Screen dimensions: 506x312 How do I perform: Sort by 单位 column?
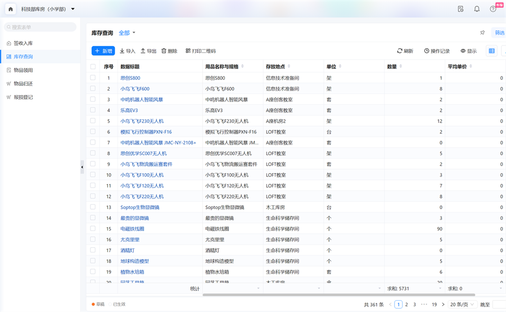[340, 66]
